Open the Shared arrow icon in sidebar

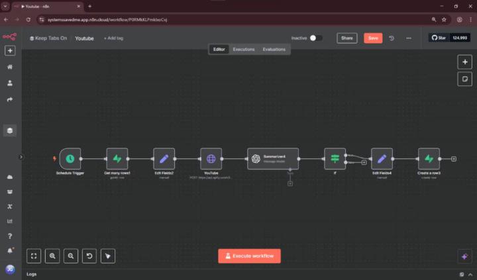coord(10,99)
